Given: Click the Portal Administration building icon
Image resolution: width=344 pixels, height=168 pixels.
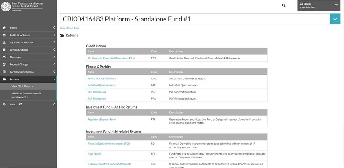Looking at the screenshot, I should [4, 72].
